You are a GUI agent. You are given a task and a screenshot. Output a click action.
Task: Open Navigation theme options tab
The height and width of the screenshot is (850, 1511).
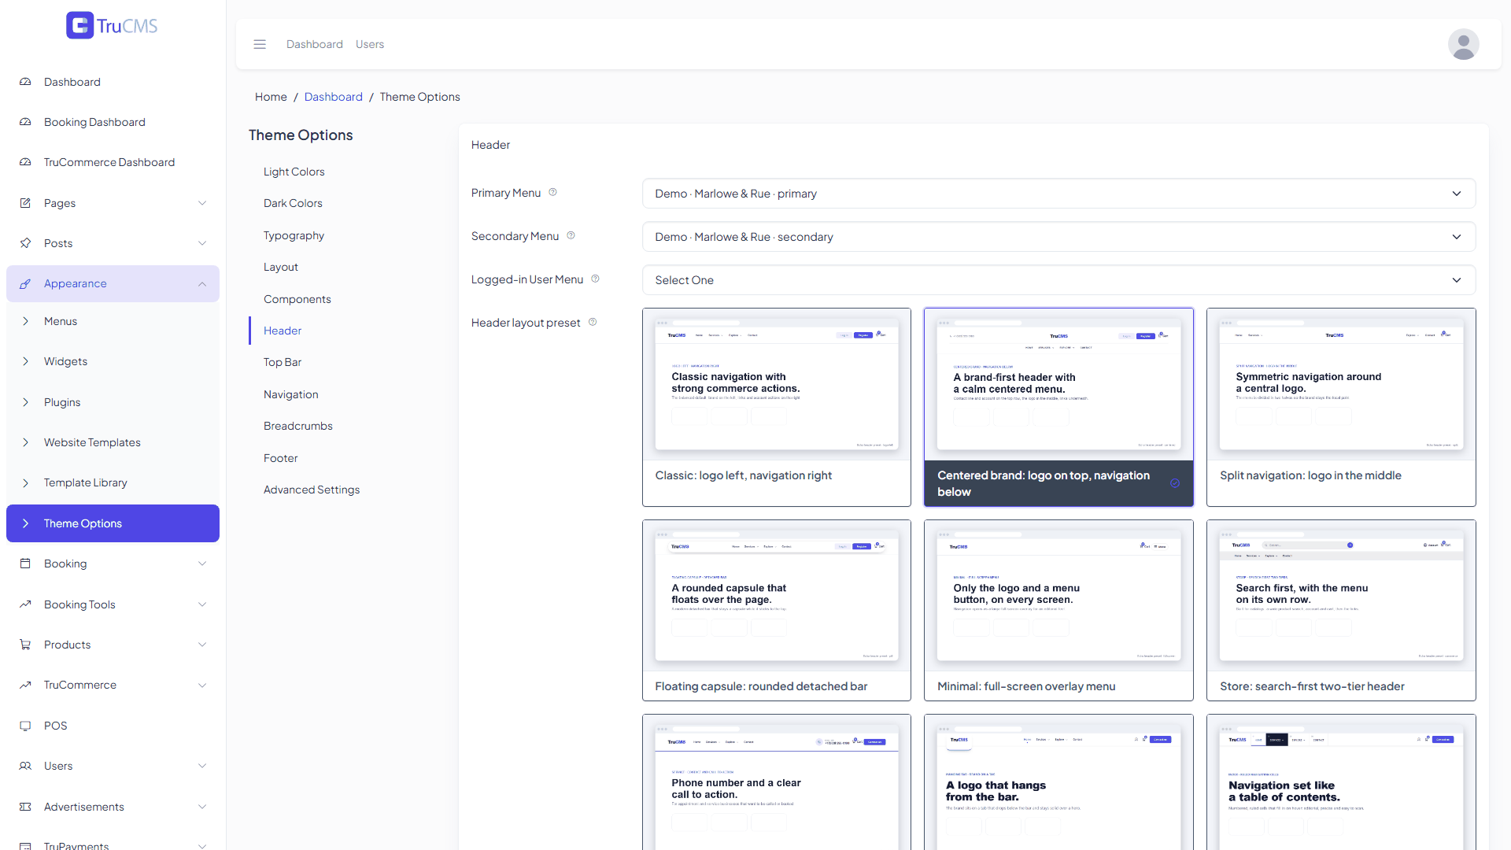[291, 394]
